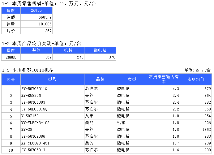This screenshot has width=214, height=155.
Task: Click the 均价 row label in table 1-1
Action: pos(11,31)
